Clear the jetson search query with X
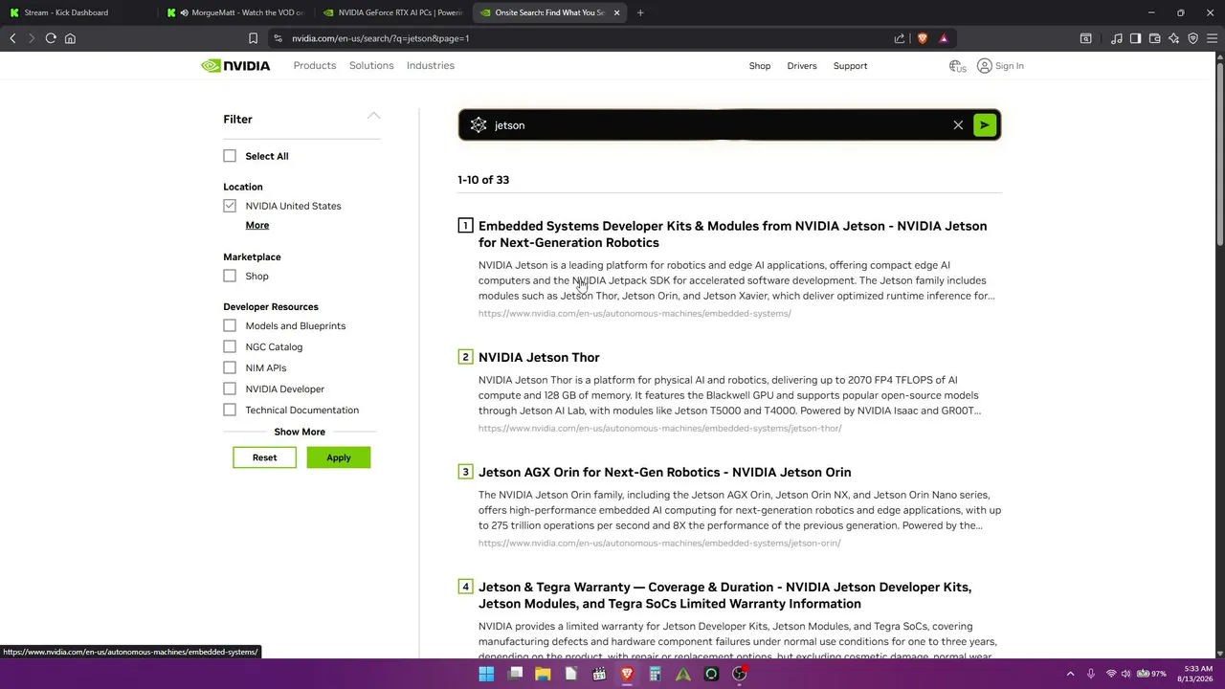 pyautogui.click(x=958, y=125)
